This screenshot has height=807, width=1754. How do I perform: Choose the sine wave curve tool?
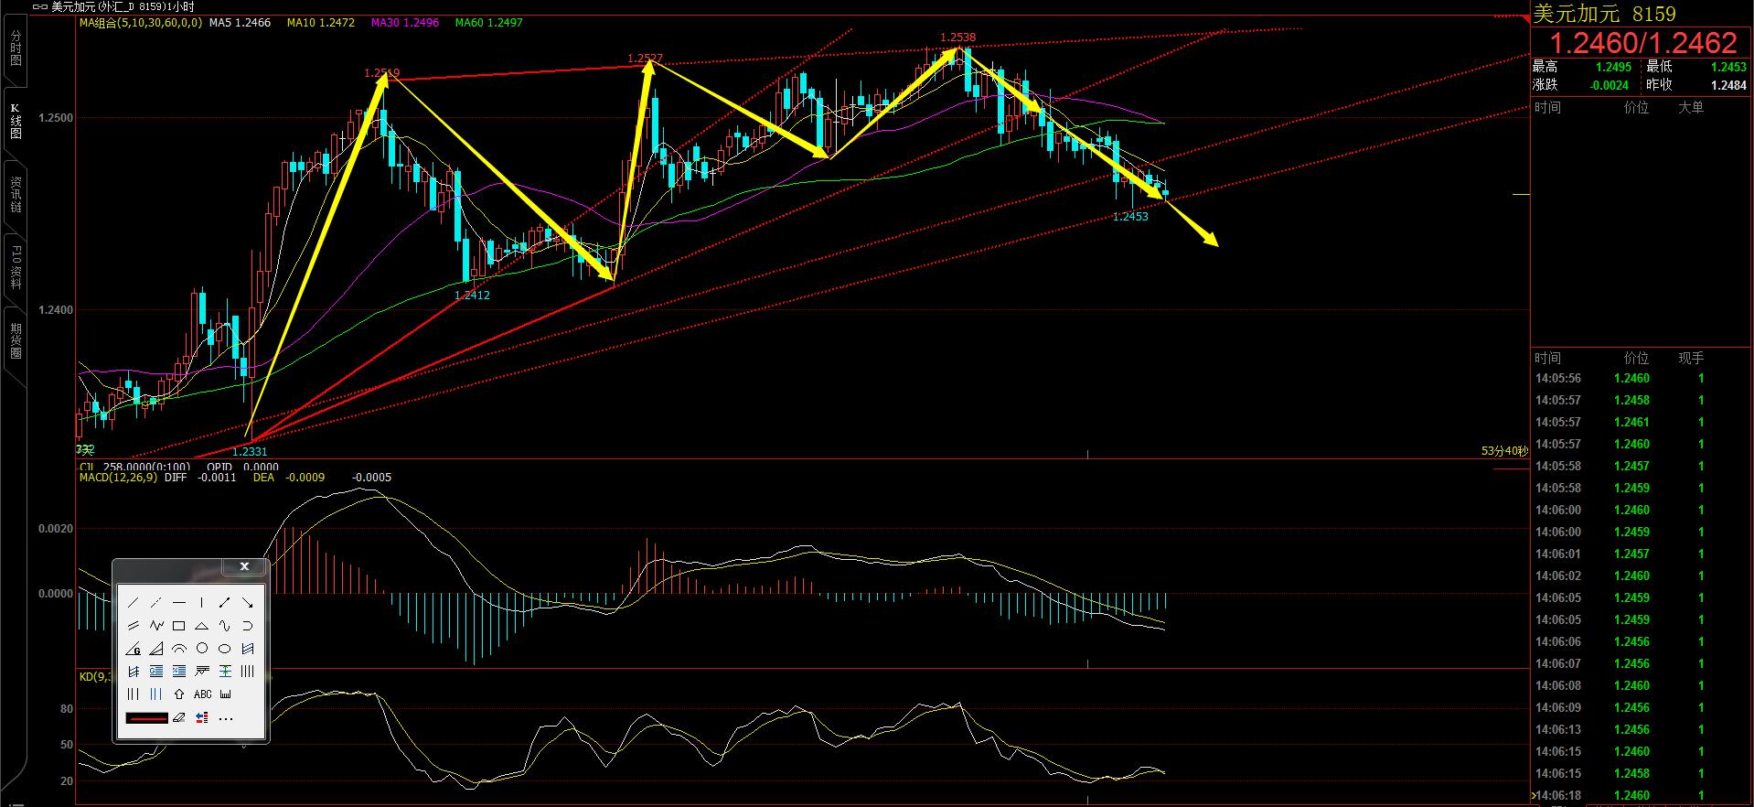coord(224,626)
